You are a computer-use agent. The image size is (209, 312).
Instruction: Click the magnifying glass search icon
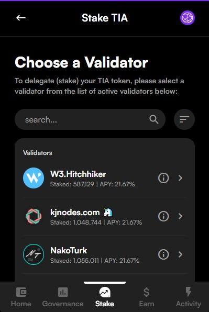[153, 119]
